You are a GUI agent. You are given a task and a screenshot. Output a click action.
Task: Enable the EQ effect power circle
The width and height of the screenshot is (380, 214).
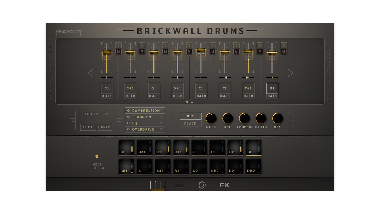128,123
